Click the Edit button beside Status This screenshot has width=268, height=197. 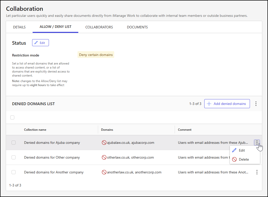click(40, 42)
